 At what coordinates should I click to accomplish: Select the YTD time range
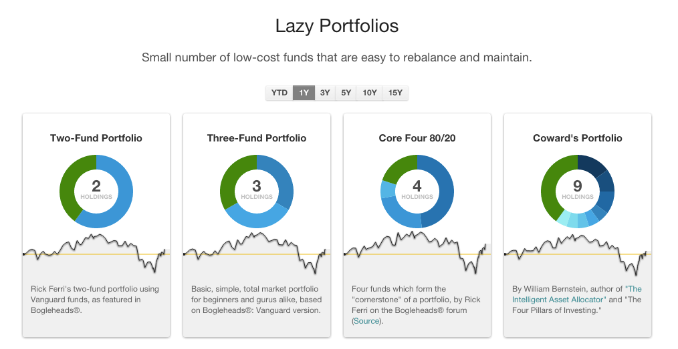click(x=279, y=93)
